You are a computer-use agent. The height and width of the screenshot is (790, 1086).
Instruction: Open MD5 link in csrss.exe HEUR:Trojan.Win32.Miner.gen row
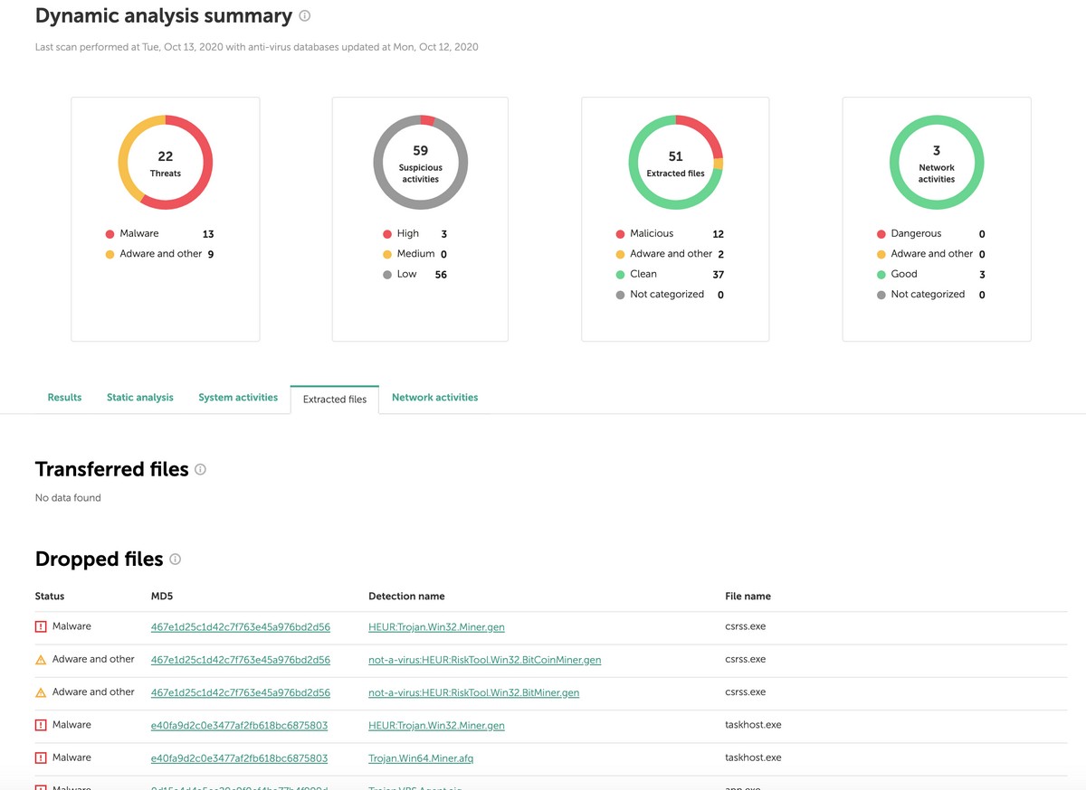tap(241, 626)
